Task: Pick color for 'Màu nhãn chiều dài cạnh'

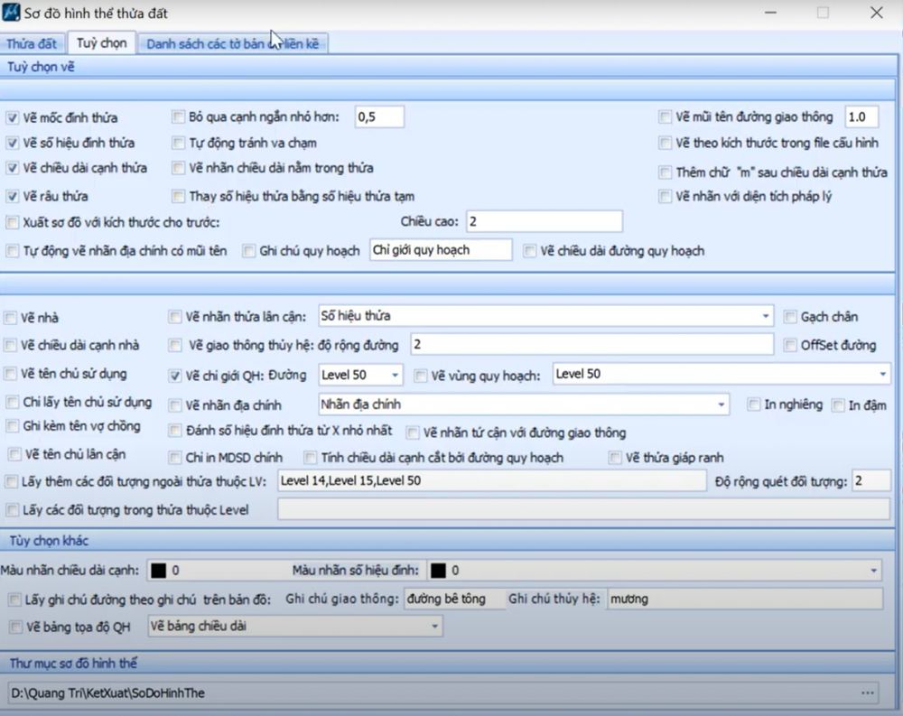Action: pyautogui.click(x=159, y=571)
